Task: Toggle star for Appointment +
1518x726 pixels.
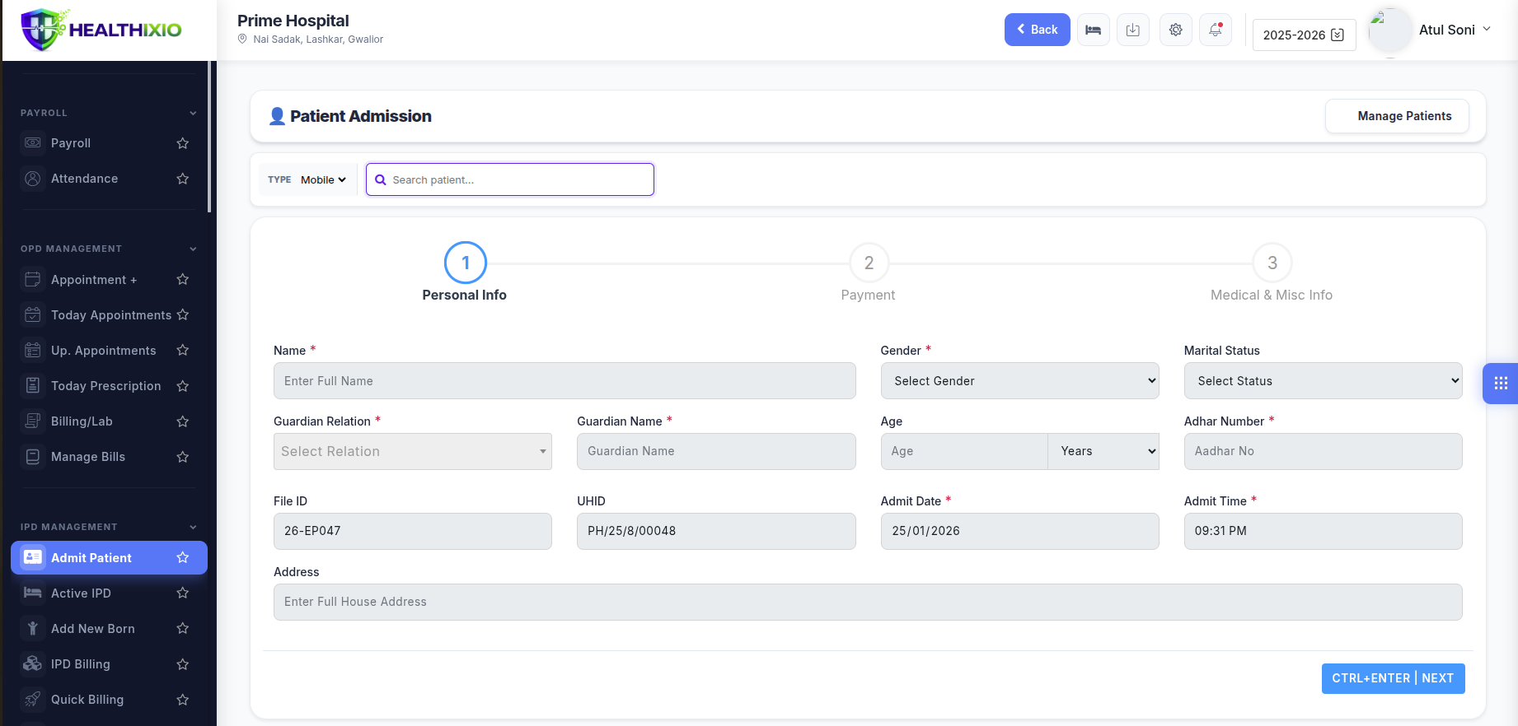Action: pyautogui.click(x=183, y=280)
